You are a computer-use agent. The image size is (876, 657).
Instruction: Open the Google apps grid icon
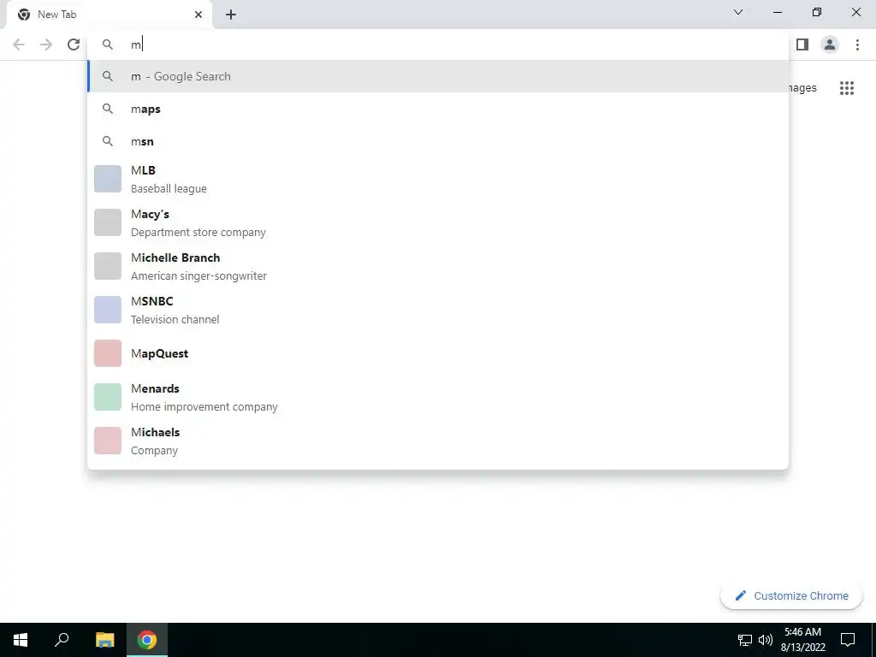pos(847,88)
